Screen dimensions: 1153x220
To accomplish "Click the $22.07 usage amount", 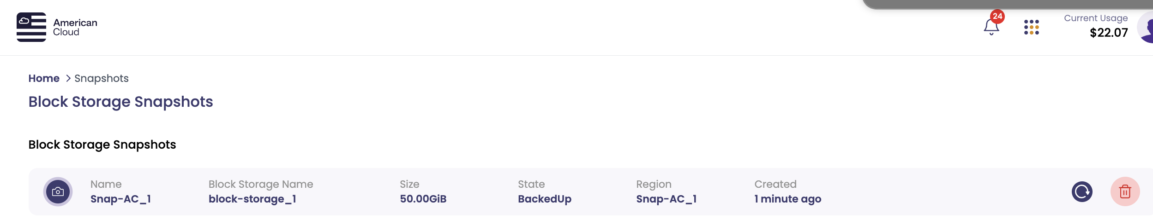I will tap(1108, 33).
